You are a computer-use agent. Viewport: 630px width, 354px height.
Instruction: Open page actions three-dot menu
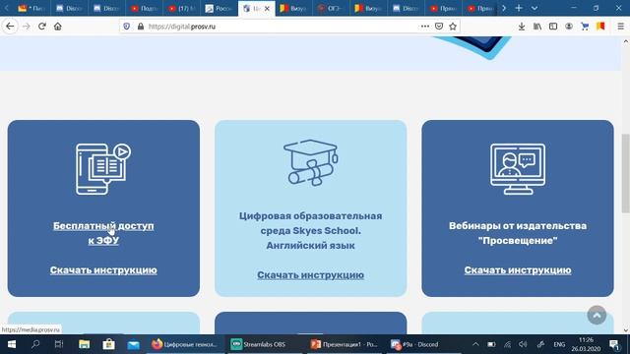pyautogui.click(x=424, y=27)
